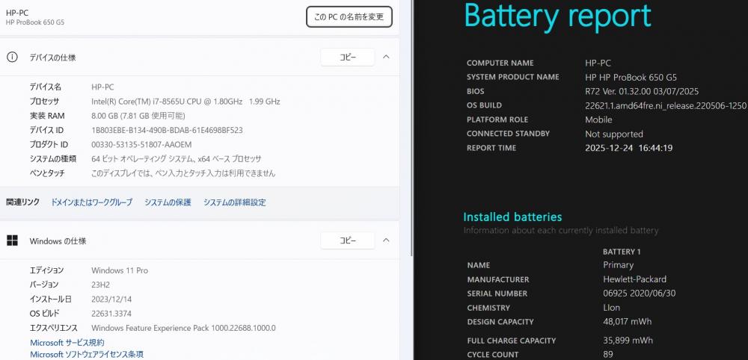Image resolution: width=748 pixels, height=360 pixels.
Task: Open the Microsoft サービス規約 link
Action: click(x=67, y=342)
